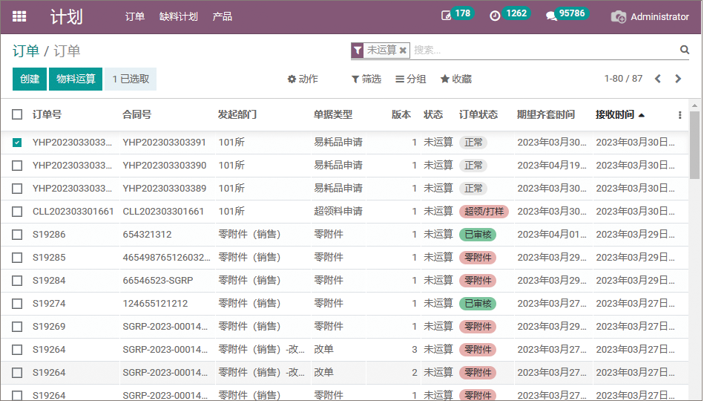This screenshot has width=704, height=401.
Task: Go to the previous page arrow
Action: point(657,79)
